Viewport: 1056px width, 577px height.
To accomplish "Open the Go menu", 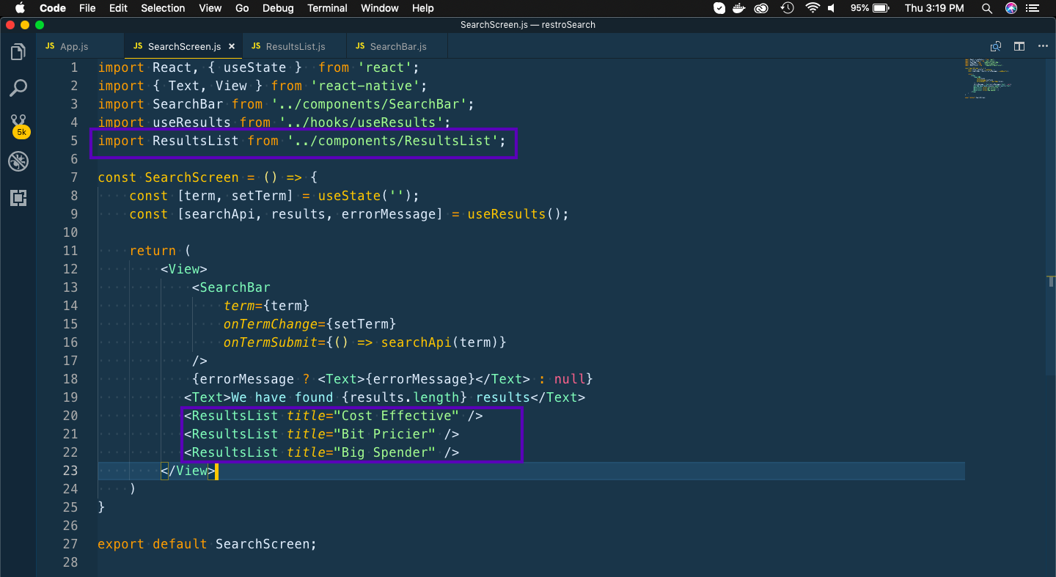I will tap(242, 8).
